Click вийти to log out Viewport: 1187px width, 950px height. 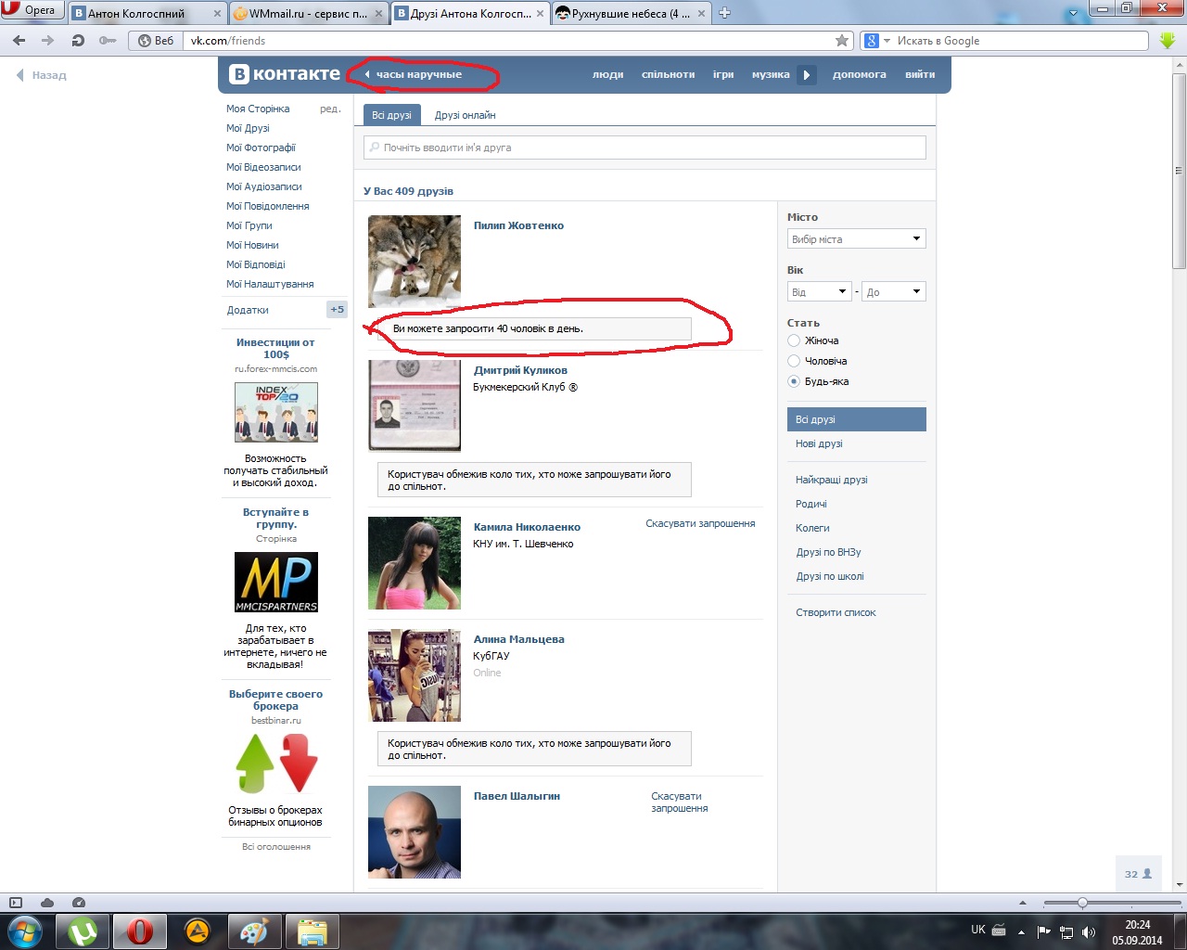click(920, 74)
